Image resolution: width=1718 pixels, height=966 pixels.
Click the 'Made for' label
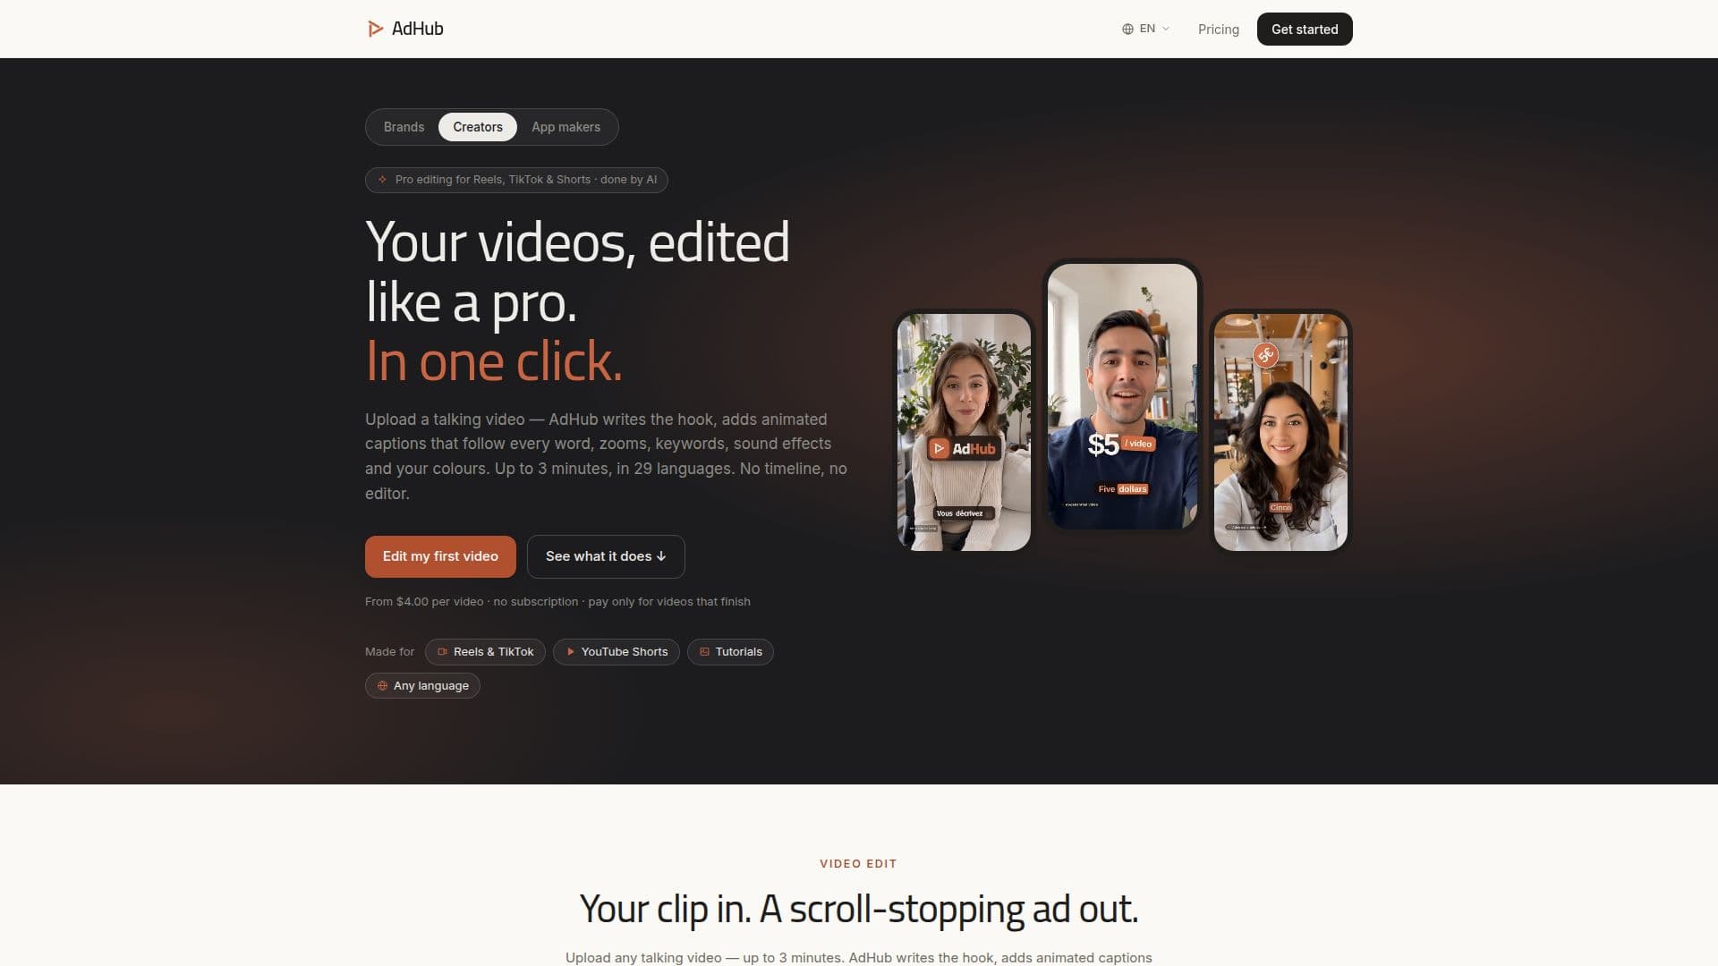point(389,652)
